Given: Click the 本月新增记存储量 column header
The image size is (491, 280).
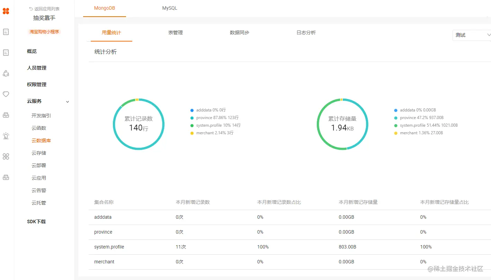Looking at the screenshot, I should pyautogui.click(x=358, y=202).
